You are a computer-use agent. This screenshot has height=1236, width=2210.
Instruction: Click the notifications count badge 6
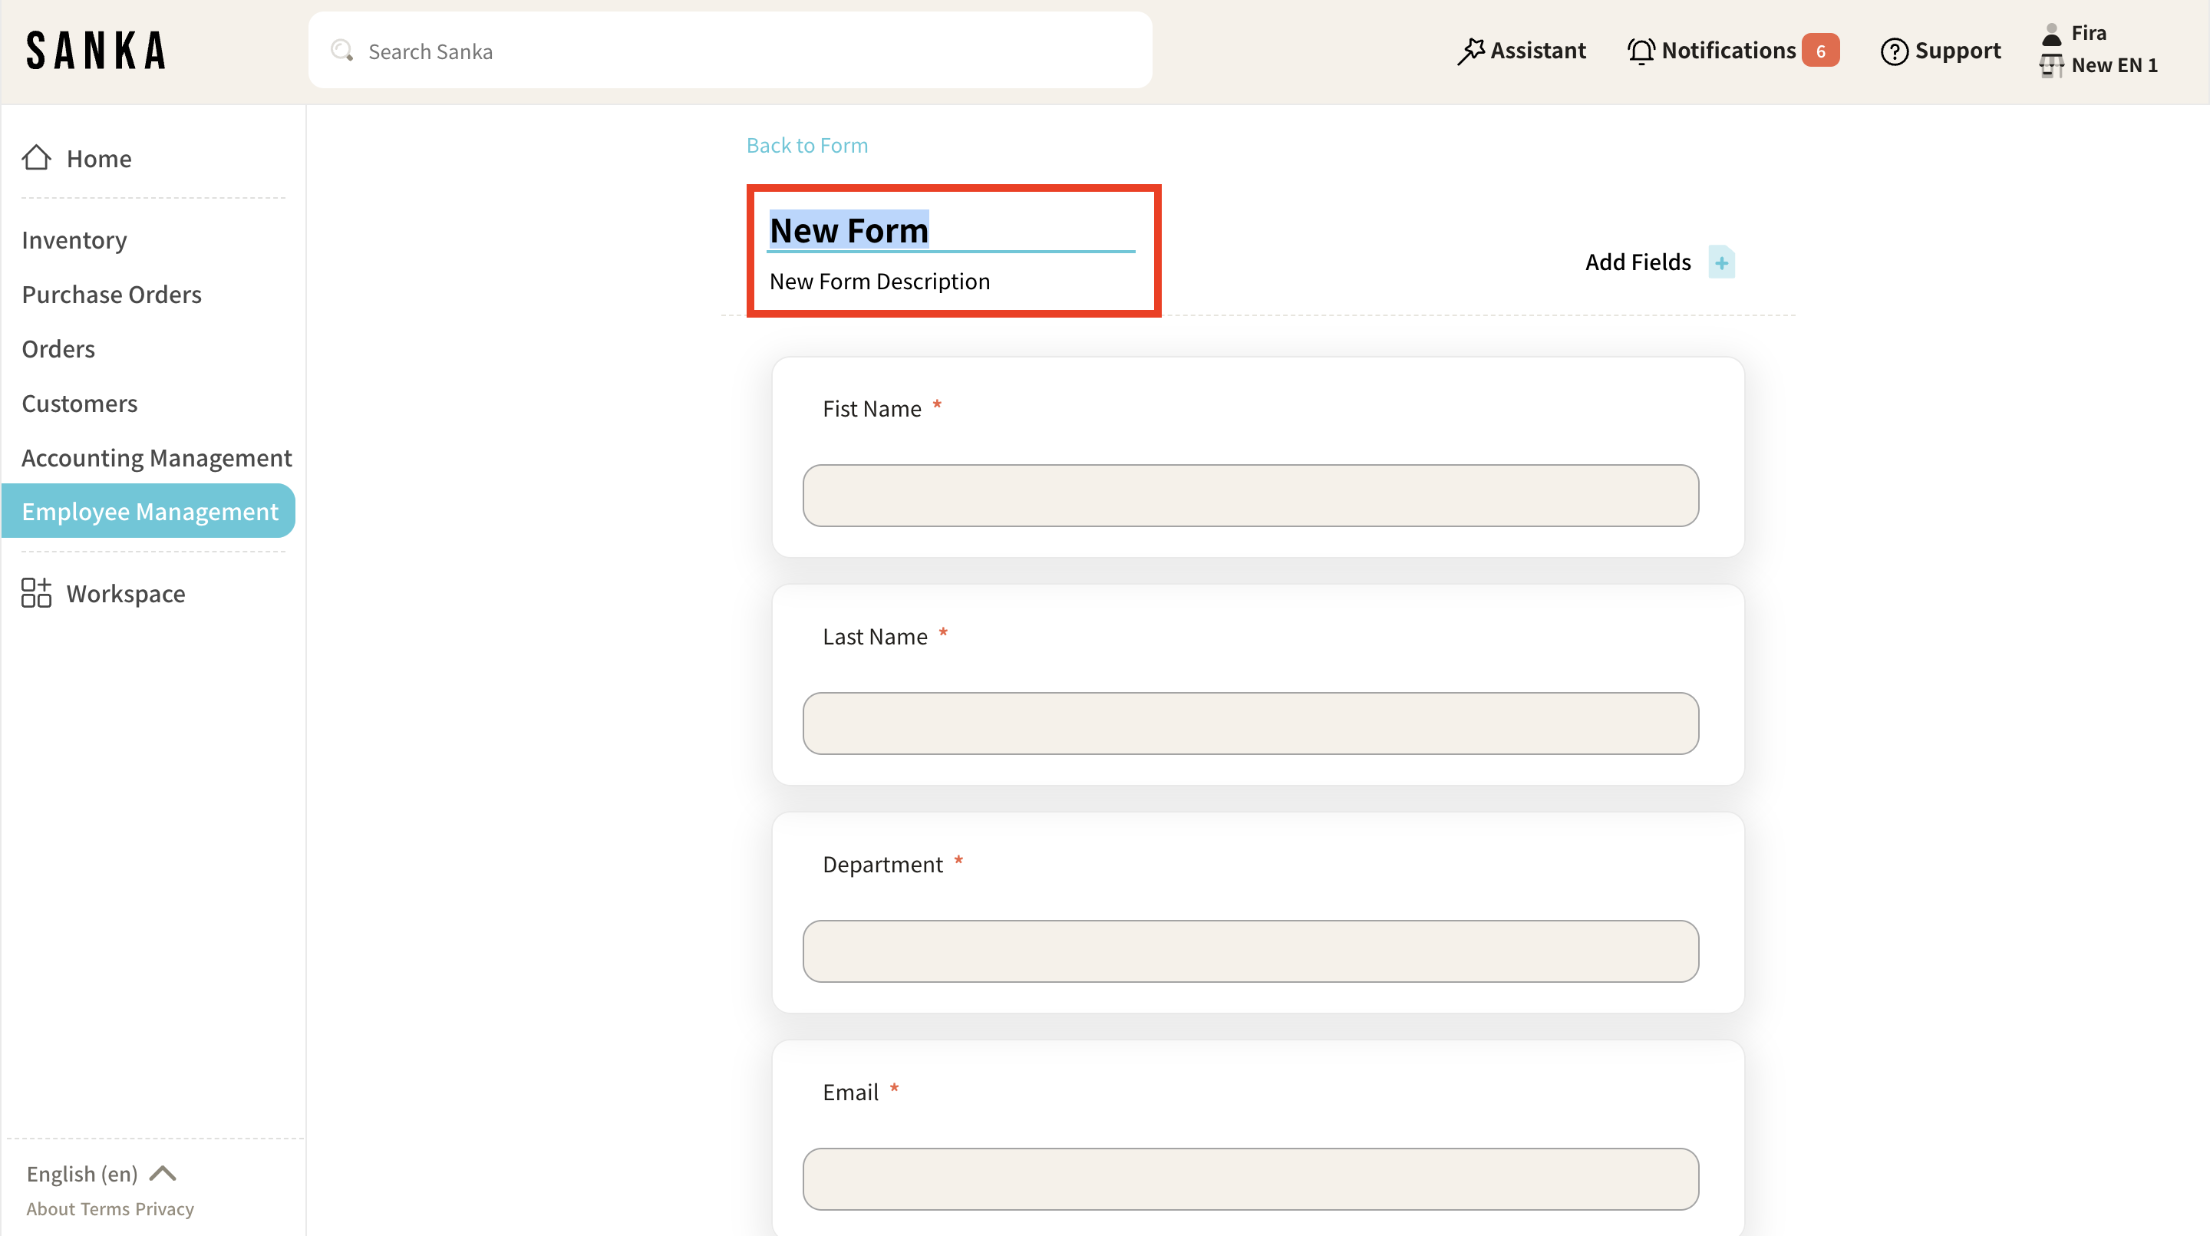[x=1819, y=51]
